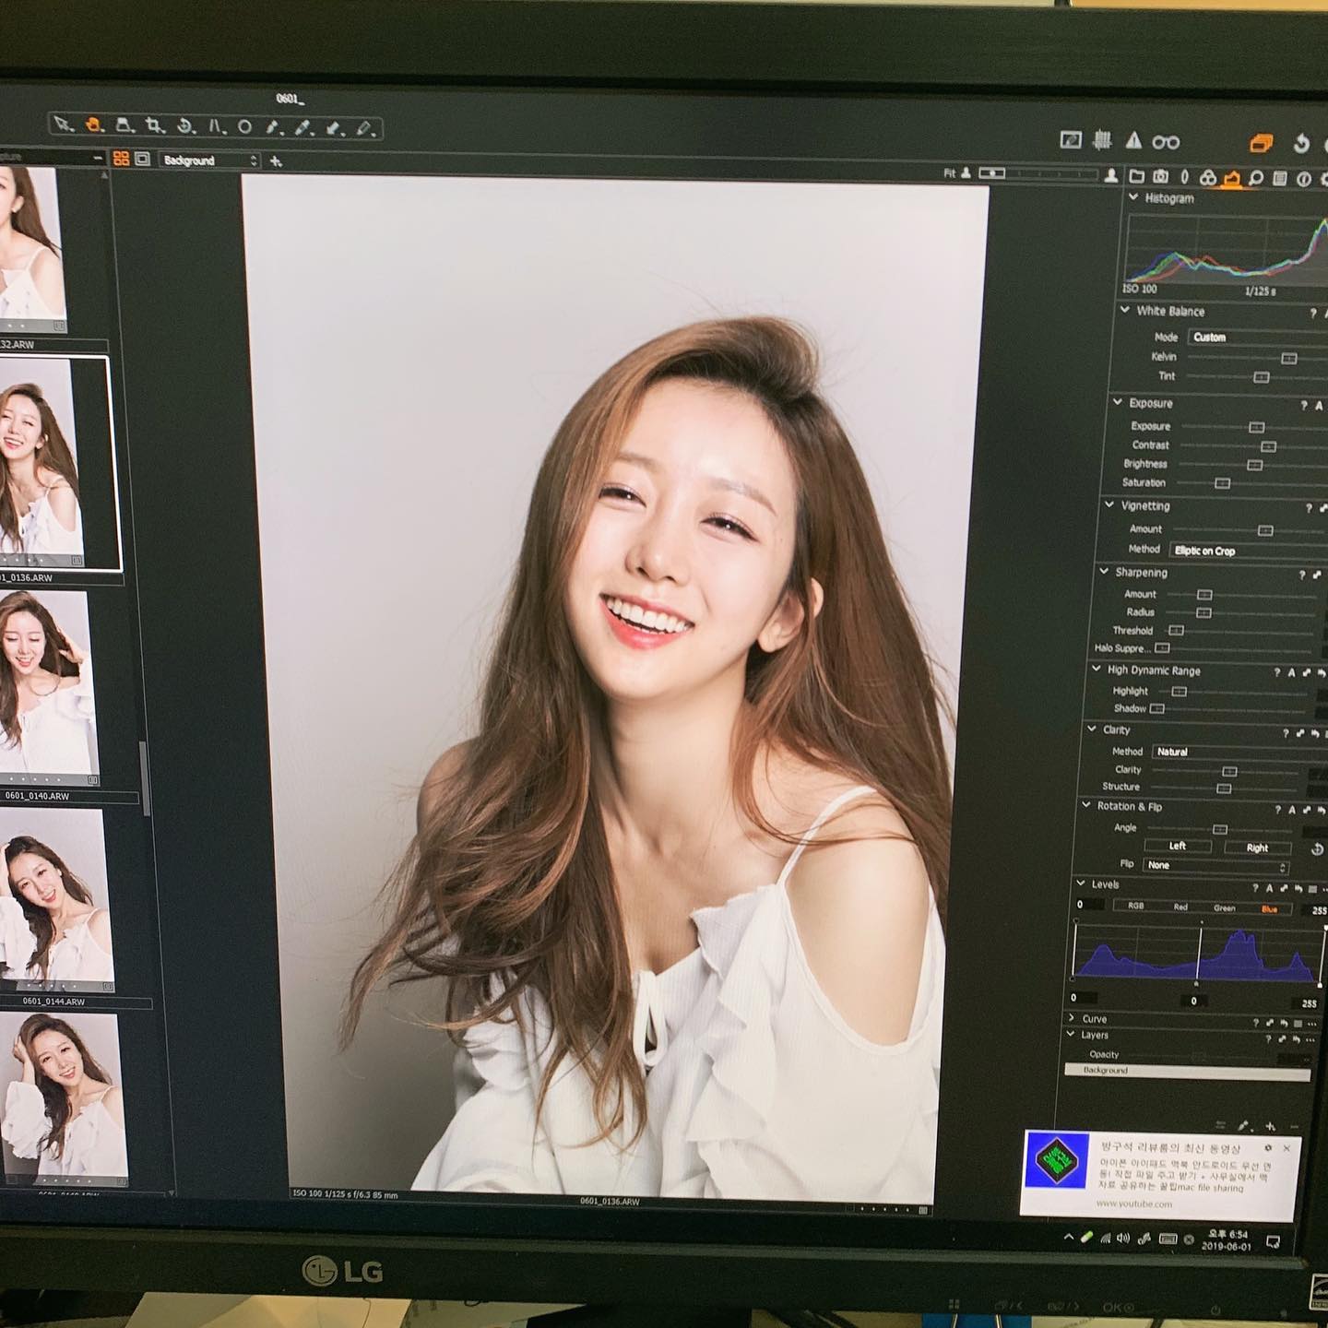Click the Levels auto-adjust A icon
1328x1328 pixels.
(1269, 888)
